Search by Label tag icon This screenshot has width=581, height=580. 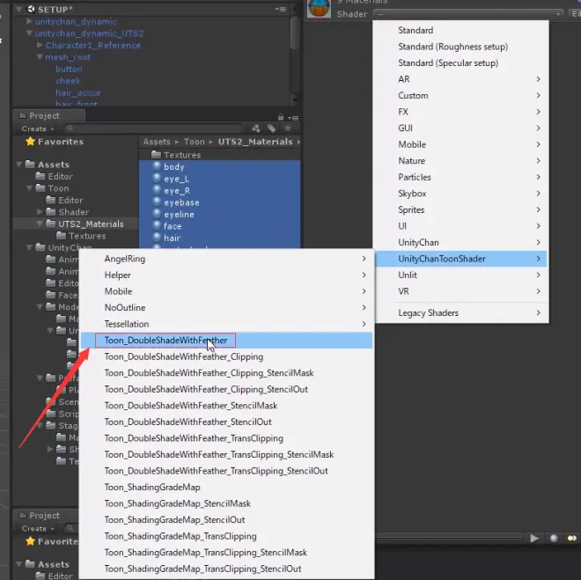[x=272, y=128]
